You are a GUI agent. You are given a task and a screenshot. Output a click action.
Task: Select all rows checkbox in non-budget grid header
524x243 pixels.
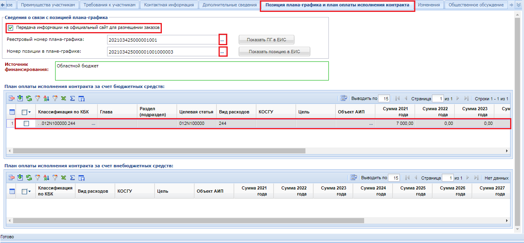tap(24, 191)
